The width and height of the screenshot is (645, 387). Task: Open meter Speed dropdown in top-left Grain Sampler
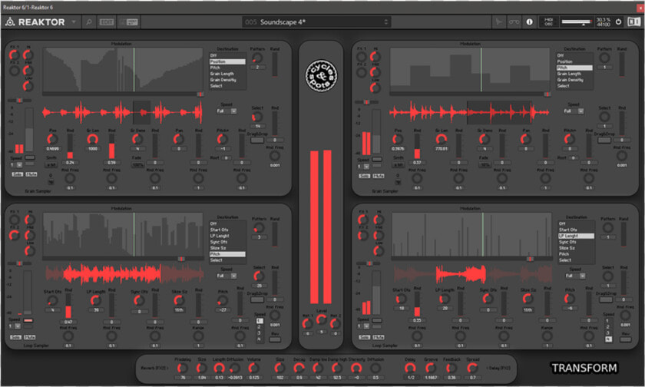point(16,165)
